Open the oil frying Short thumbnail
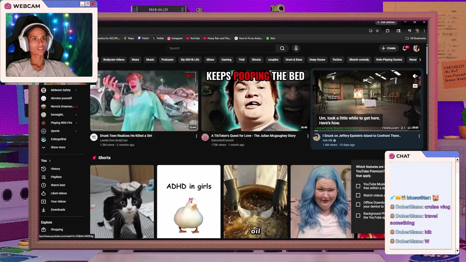The width and height of the screenshot is (466, 262). click(x=255, y=202)
